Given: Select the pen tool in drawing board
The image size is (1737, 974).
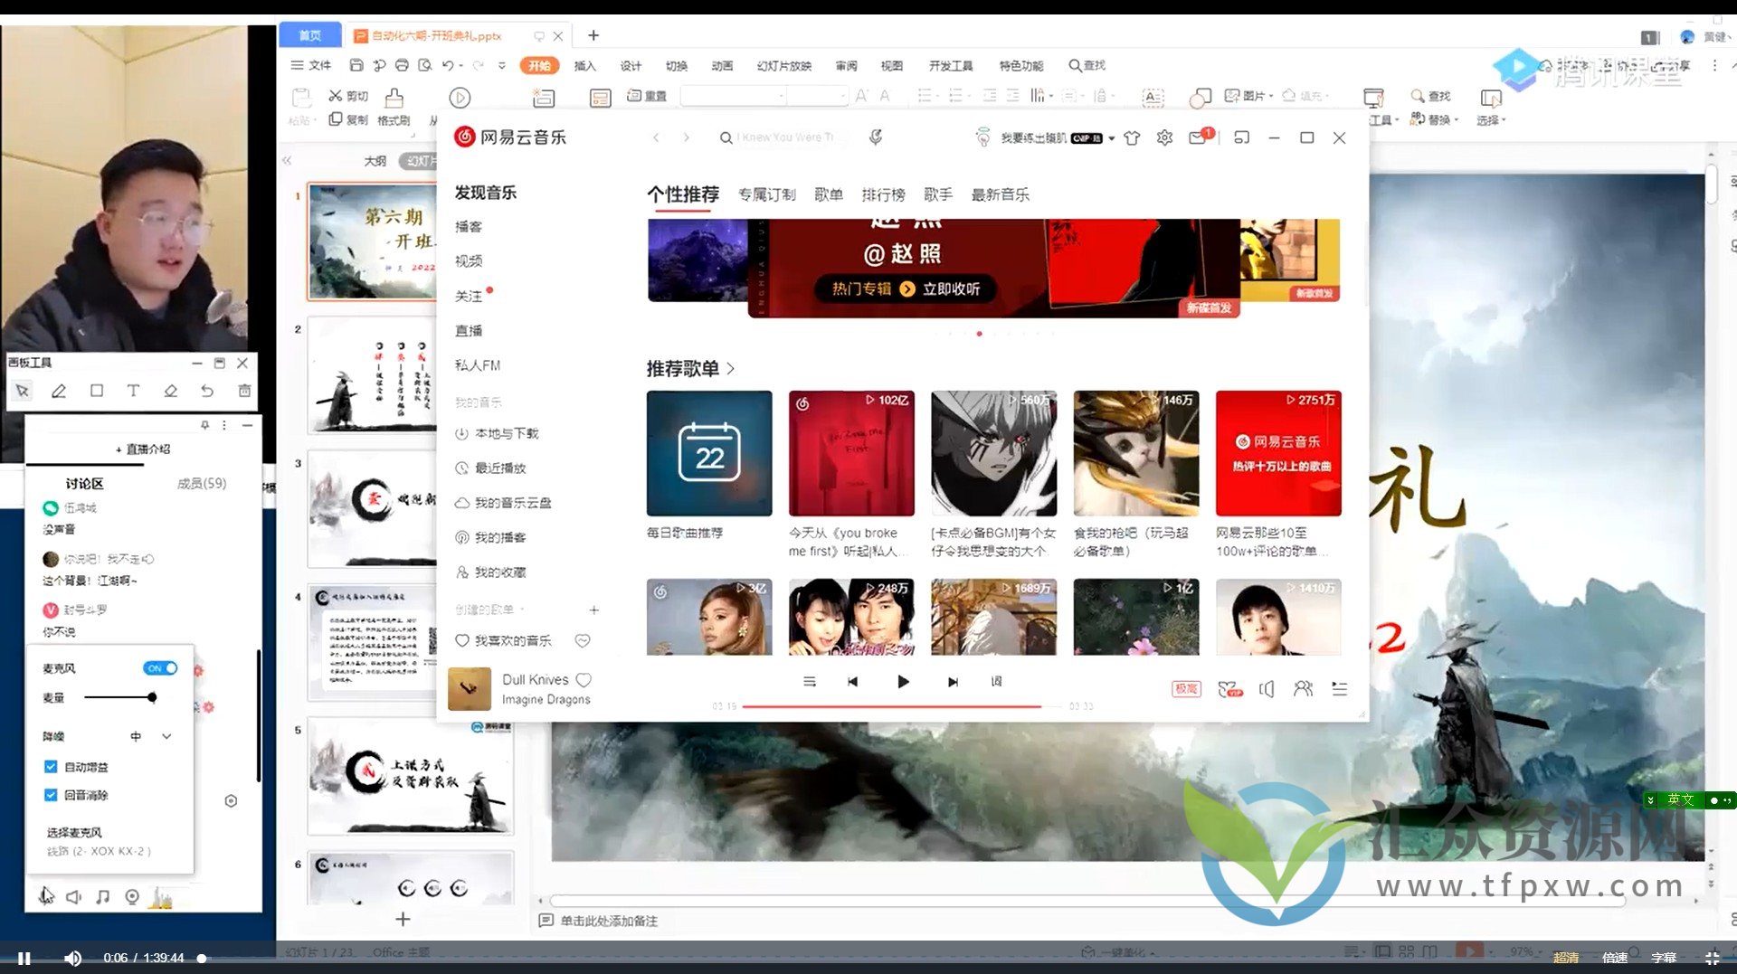Looking at the screenshot, I should [59, 391].
